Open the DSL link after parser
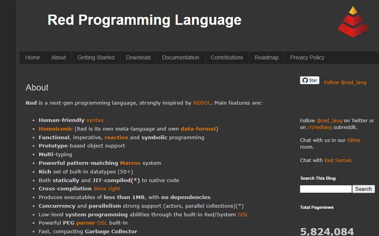Screen dimensions: 379x236 click(x=102, y=223)
